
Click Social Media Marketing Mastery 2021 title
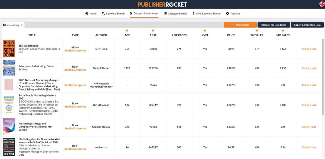(37, 97)
